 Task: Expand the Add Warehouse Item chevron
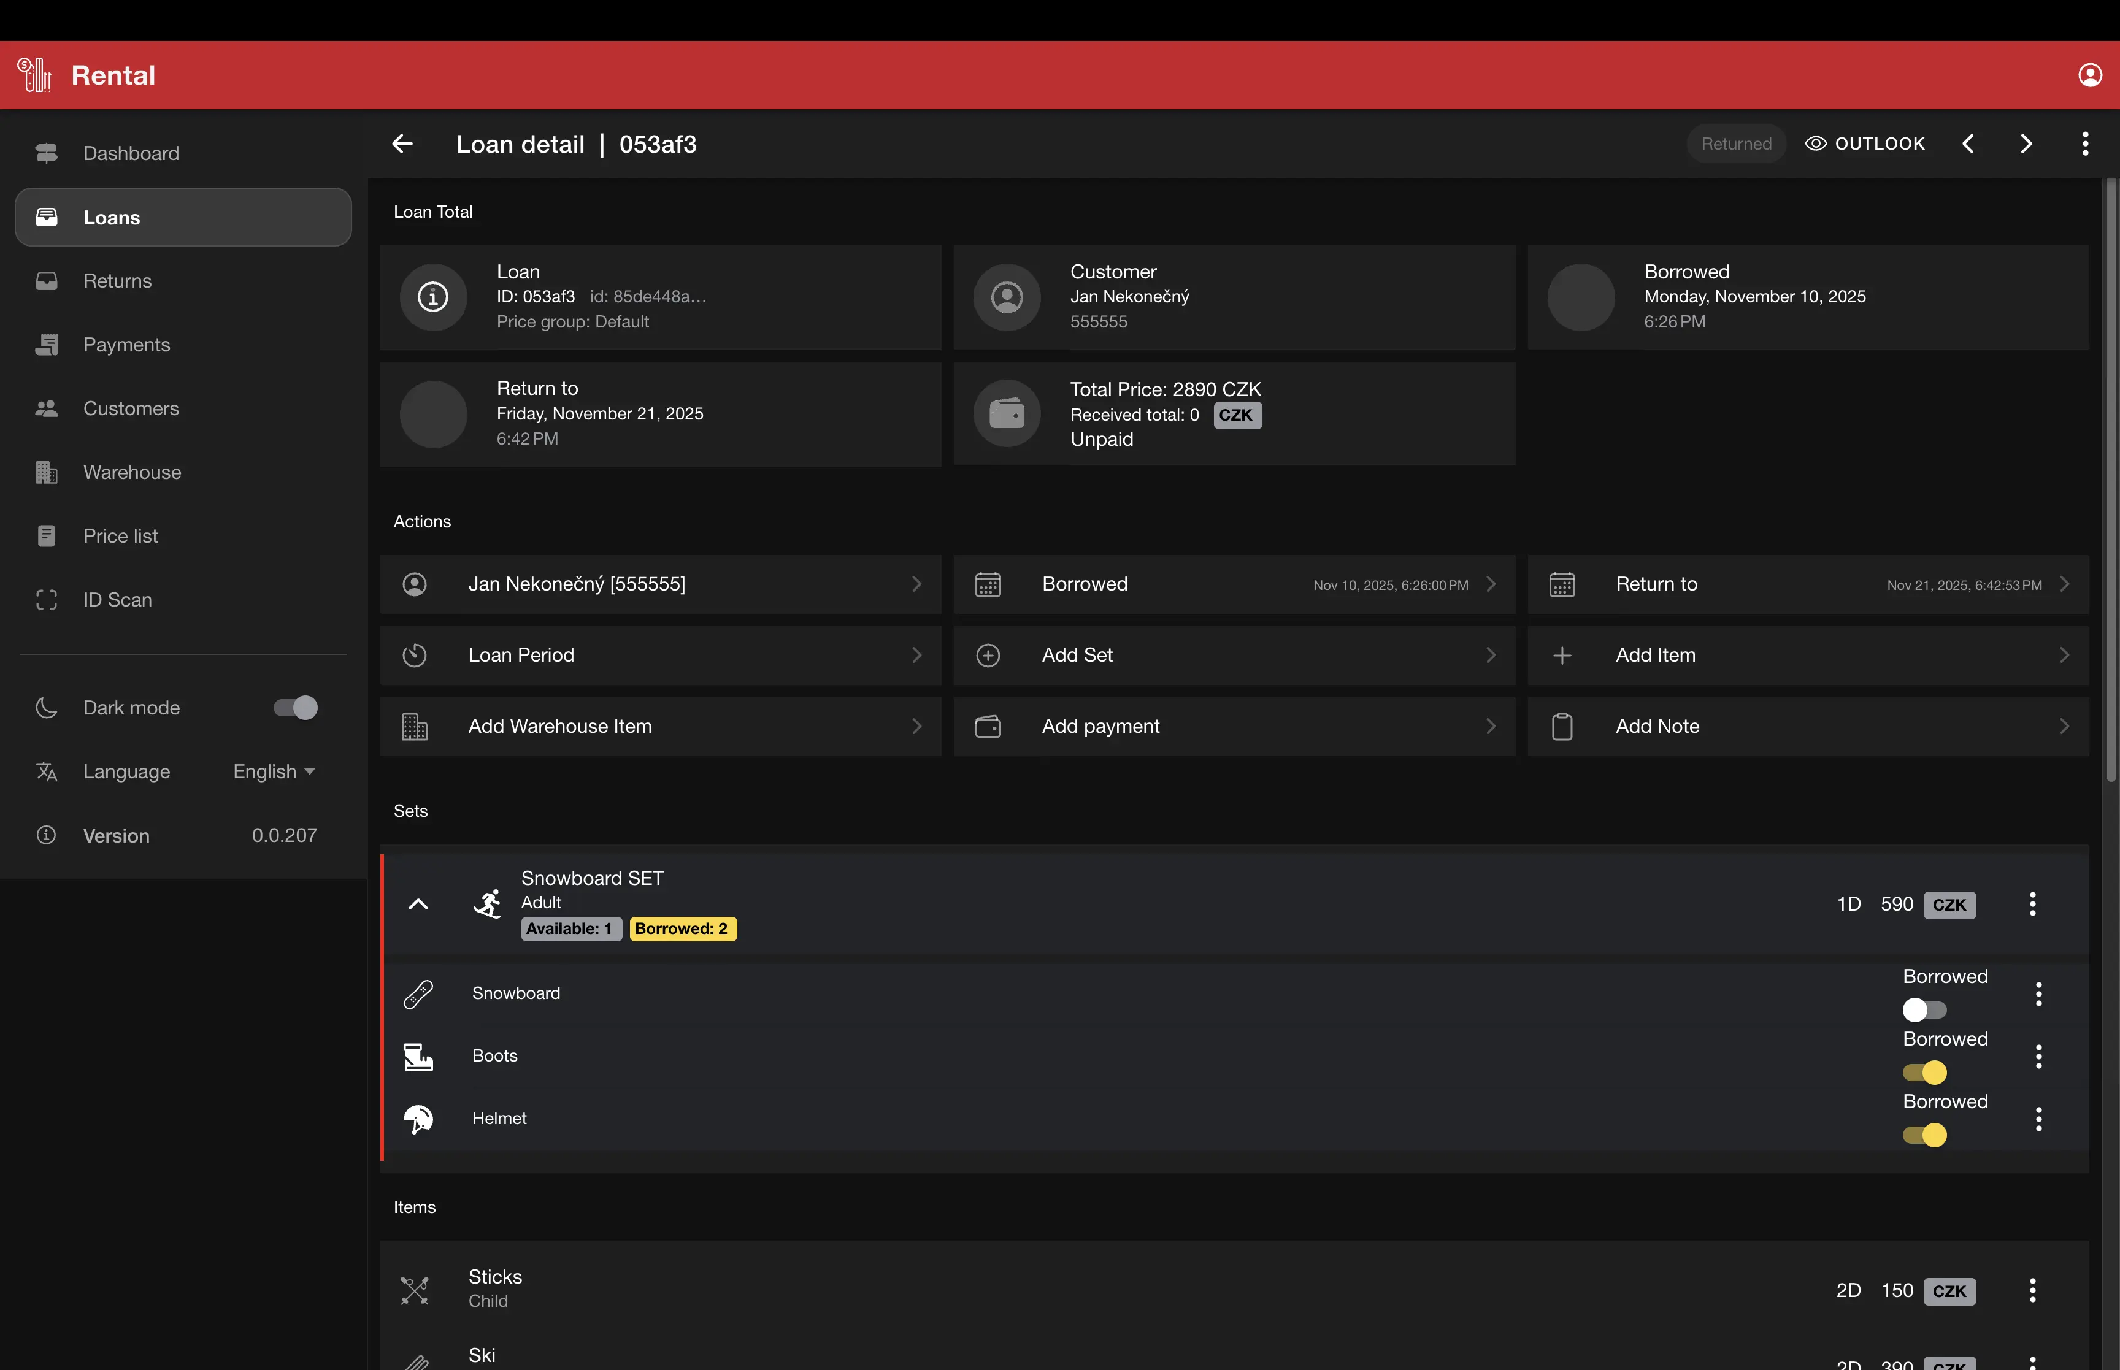coord(916,727)
